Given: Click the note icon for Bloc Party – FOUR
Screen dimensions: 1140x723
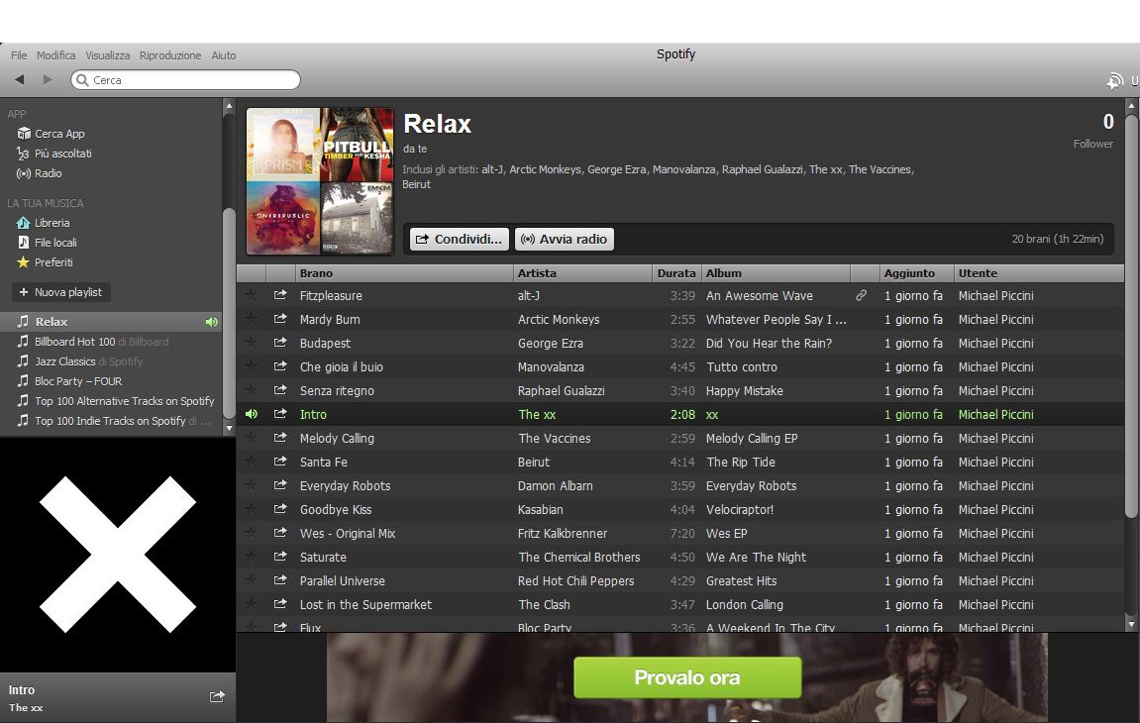Looking at the screenshot, I should click(23, 380).
